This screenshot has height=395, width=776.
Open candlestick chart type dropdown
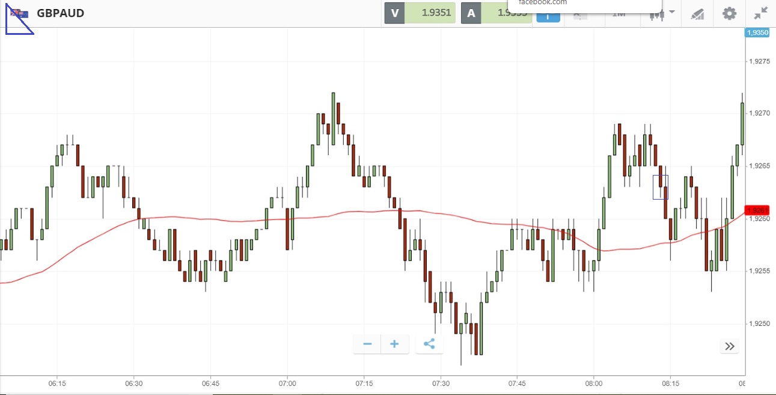click(662, 14)
